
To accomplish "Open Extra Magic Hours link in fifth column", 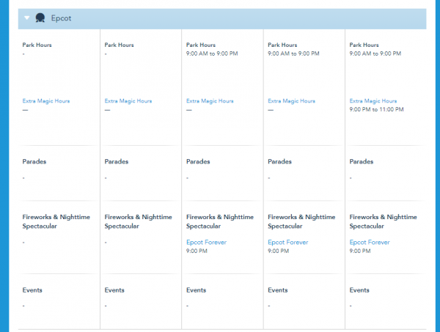I will [x=374, y=100].
